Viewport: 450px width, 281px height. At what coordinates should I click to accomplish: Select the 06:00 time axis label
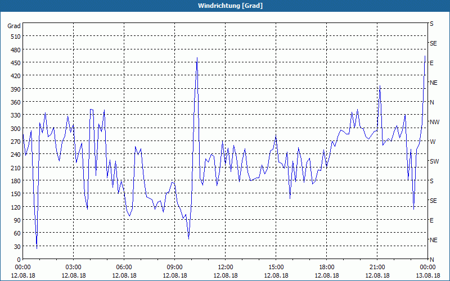click(124, 268)
